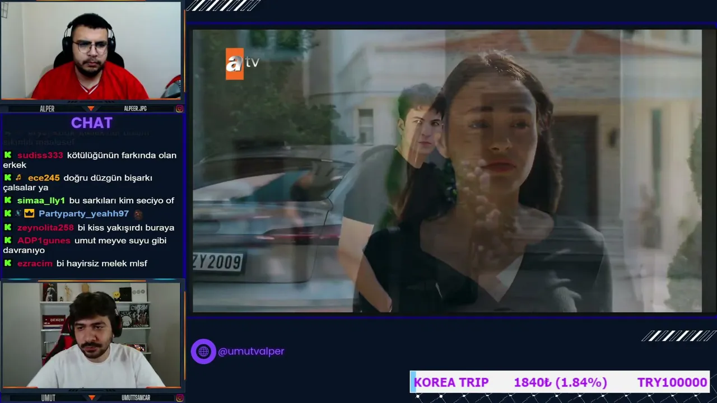
Task: Open the ece245 username in chat
Action: [44, 177]
